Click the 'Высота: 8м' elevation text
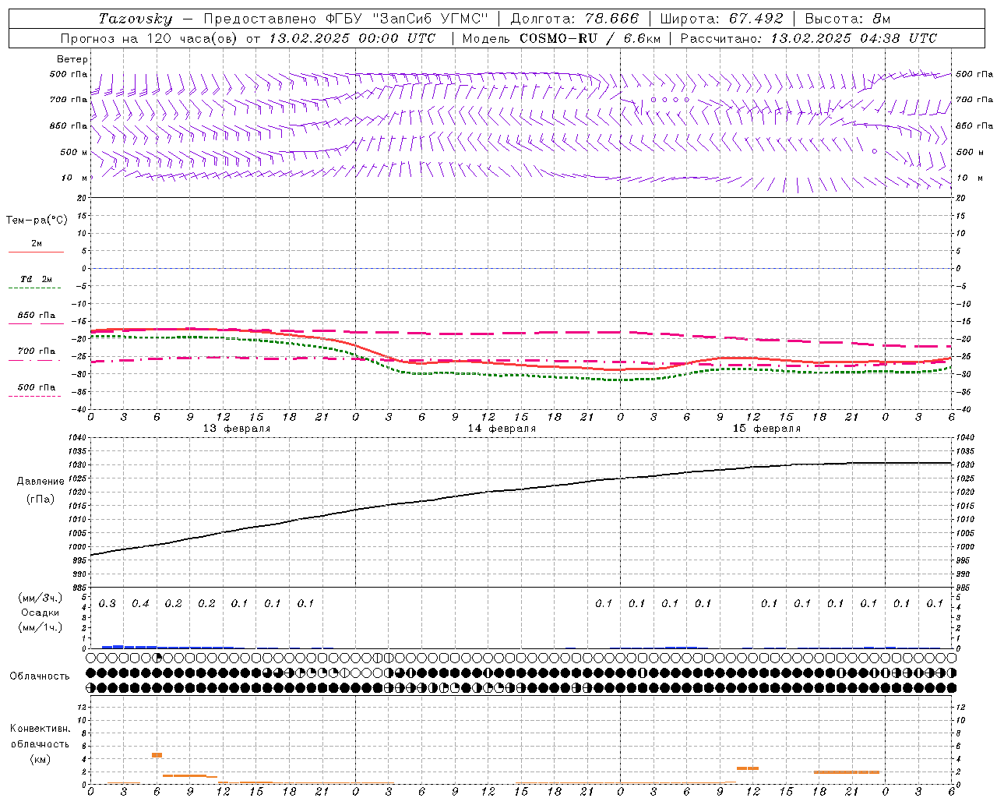This screenshot has height=798, width=997. pyautogui.click(x=847, y=19)
